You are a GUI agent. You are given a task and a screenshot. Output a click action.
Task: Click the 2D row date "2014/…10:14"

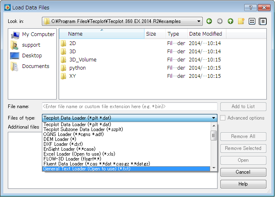point(205,43)
